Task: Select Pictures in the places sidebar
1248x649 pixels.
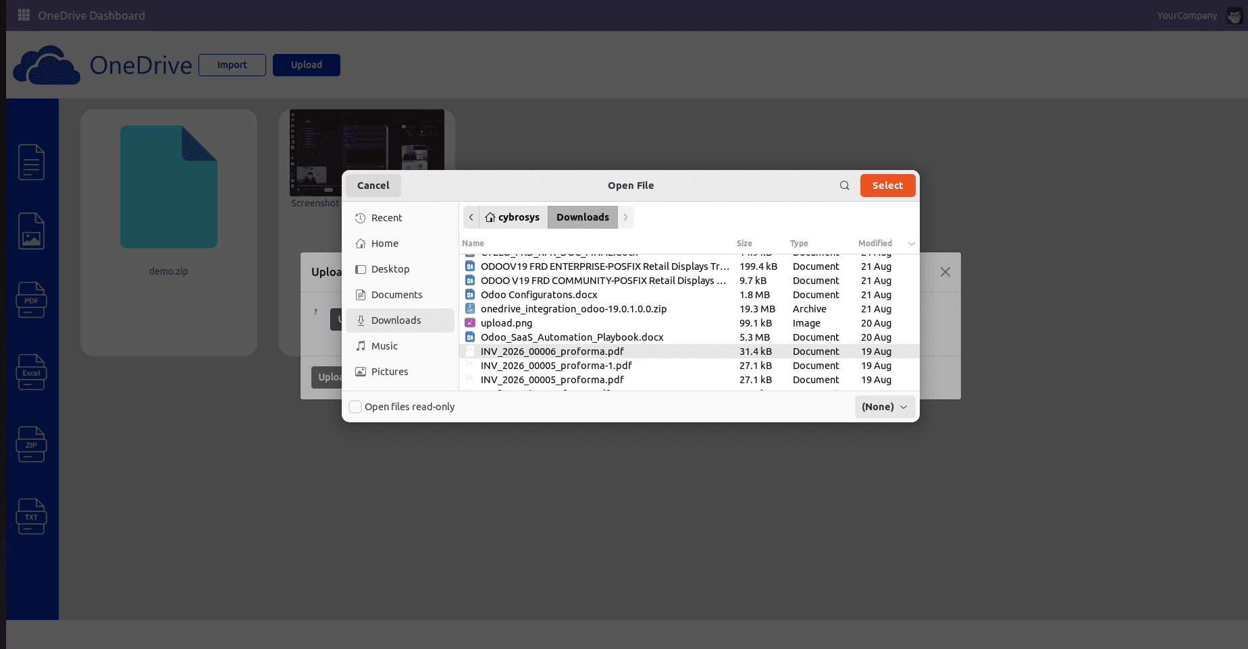Action: 400,372
